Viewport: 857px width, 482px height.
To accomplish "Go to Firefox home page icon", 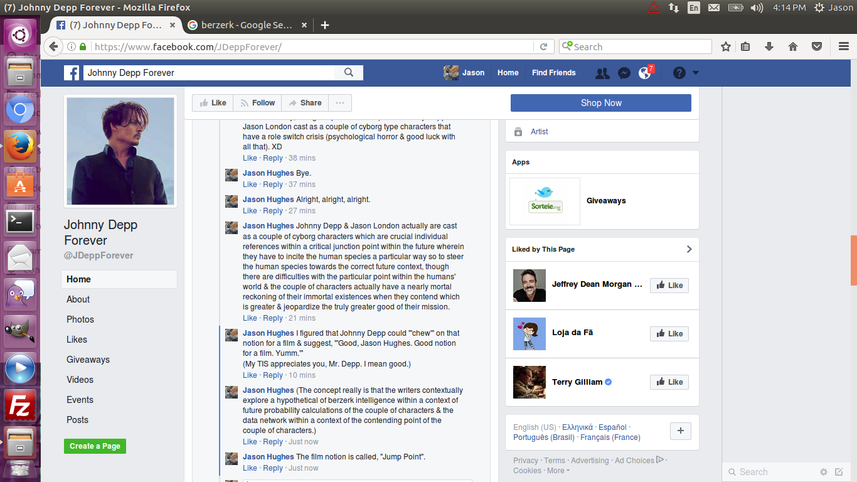I will pyautogui.click(x=793, y=46).
